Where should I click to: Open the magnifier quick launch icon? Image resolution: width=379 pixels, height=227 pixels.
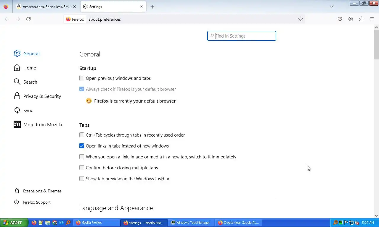[x=68, y=223]
